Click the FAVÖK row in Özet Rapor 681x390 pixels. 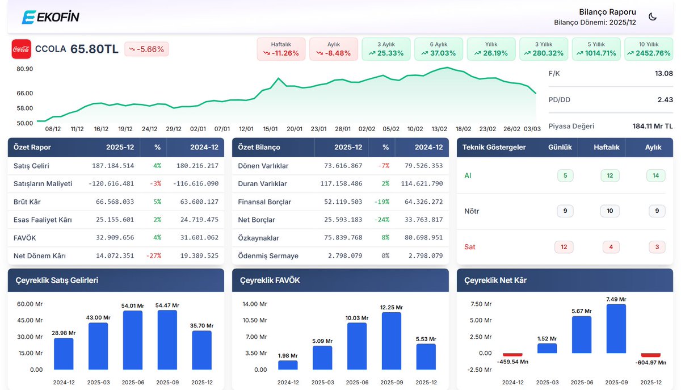[116, 238]
